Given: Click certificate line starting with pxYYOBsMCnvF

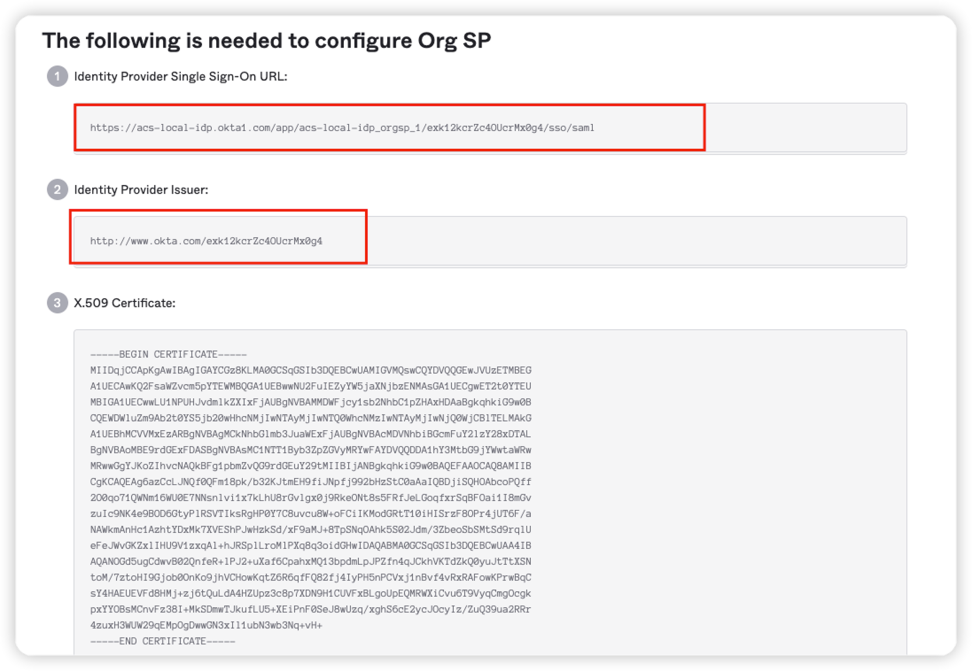Looking at the screenshot, I should click(310, 609).
